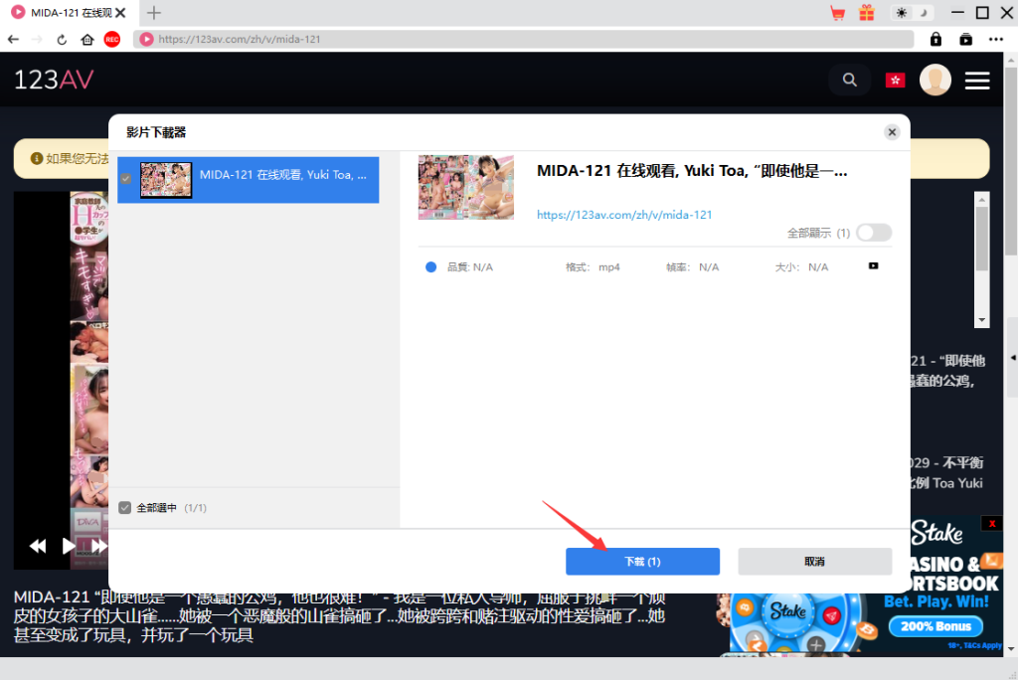Viewport: 1018px width, 680px height.
Task: Open the user avatar profile
Action: tap(935, 80)
